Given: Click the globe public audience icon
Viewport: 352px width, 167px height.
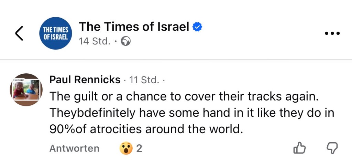Looking at the screenshot, I should click(125, 42).
